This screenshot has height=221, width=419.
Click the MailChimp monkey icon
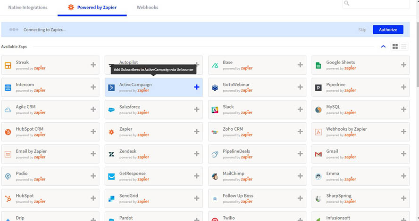tap(215, 176)
